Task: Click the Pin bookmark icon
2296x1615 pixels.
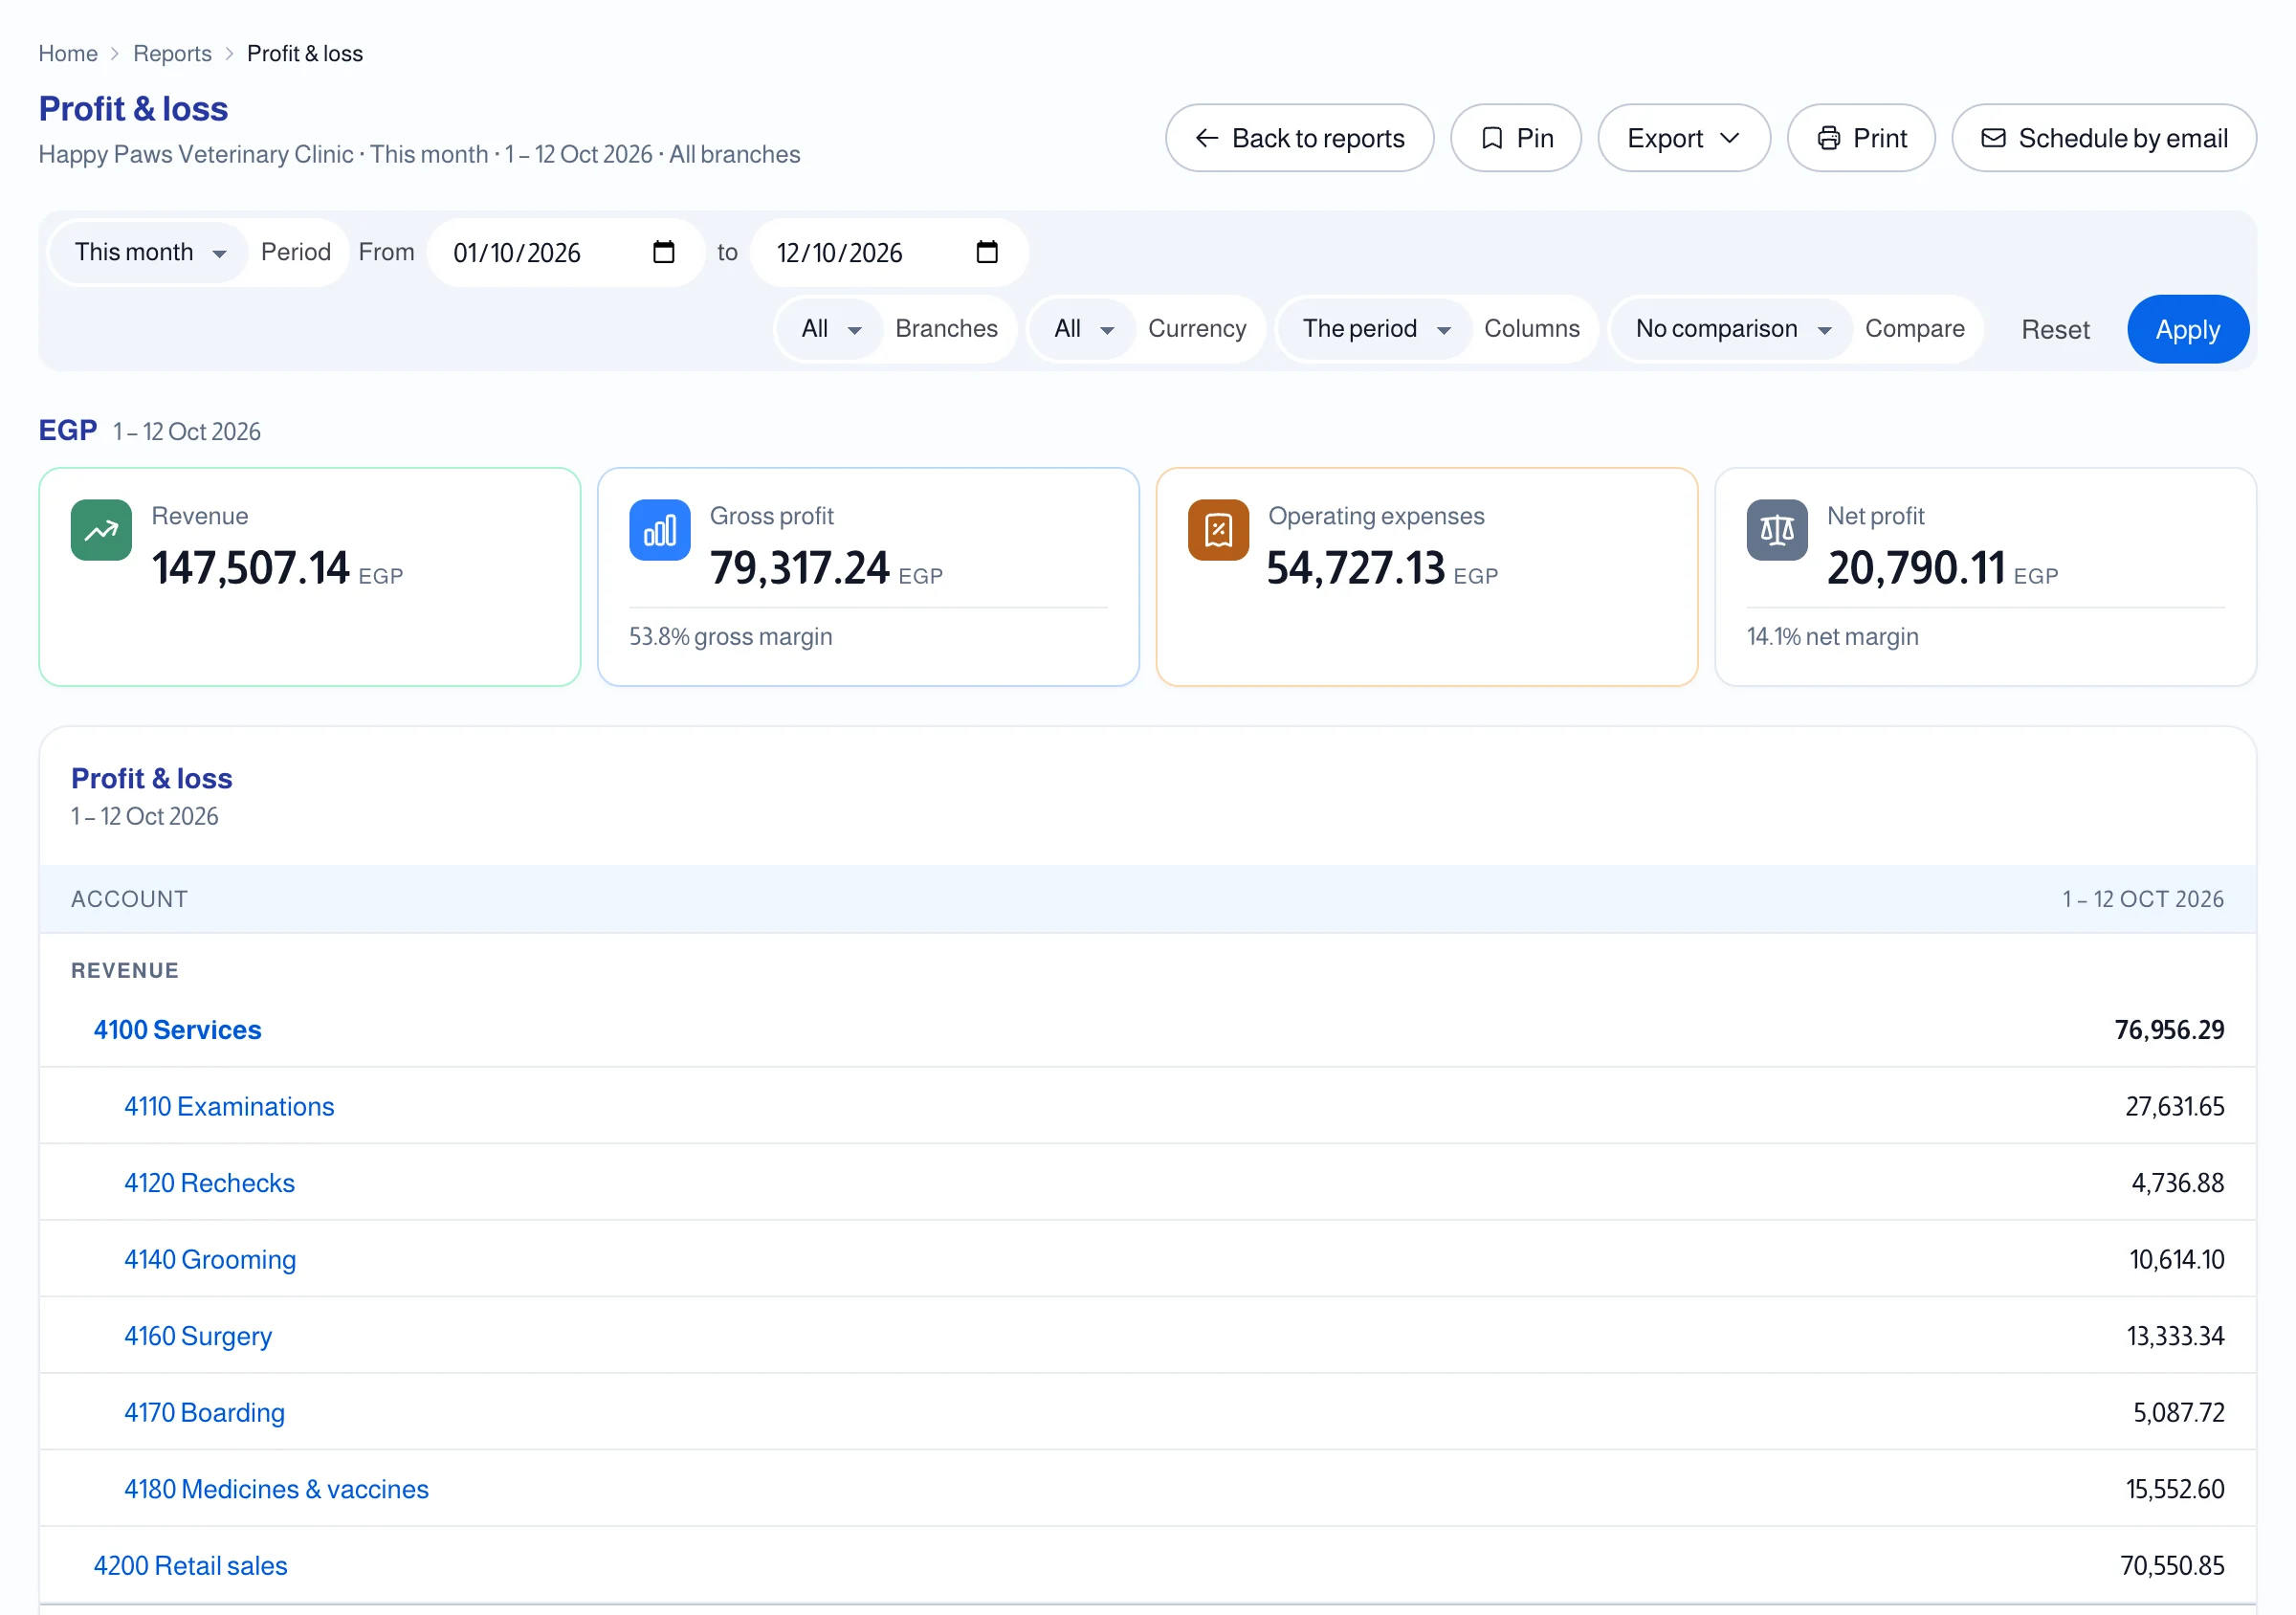Action: pyautogui.click(x=1491, y=138)
